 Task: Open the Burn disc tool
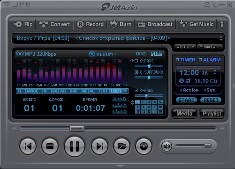tap(121, 24)
